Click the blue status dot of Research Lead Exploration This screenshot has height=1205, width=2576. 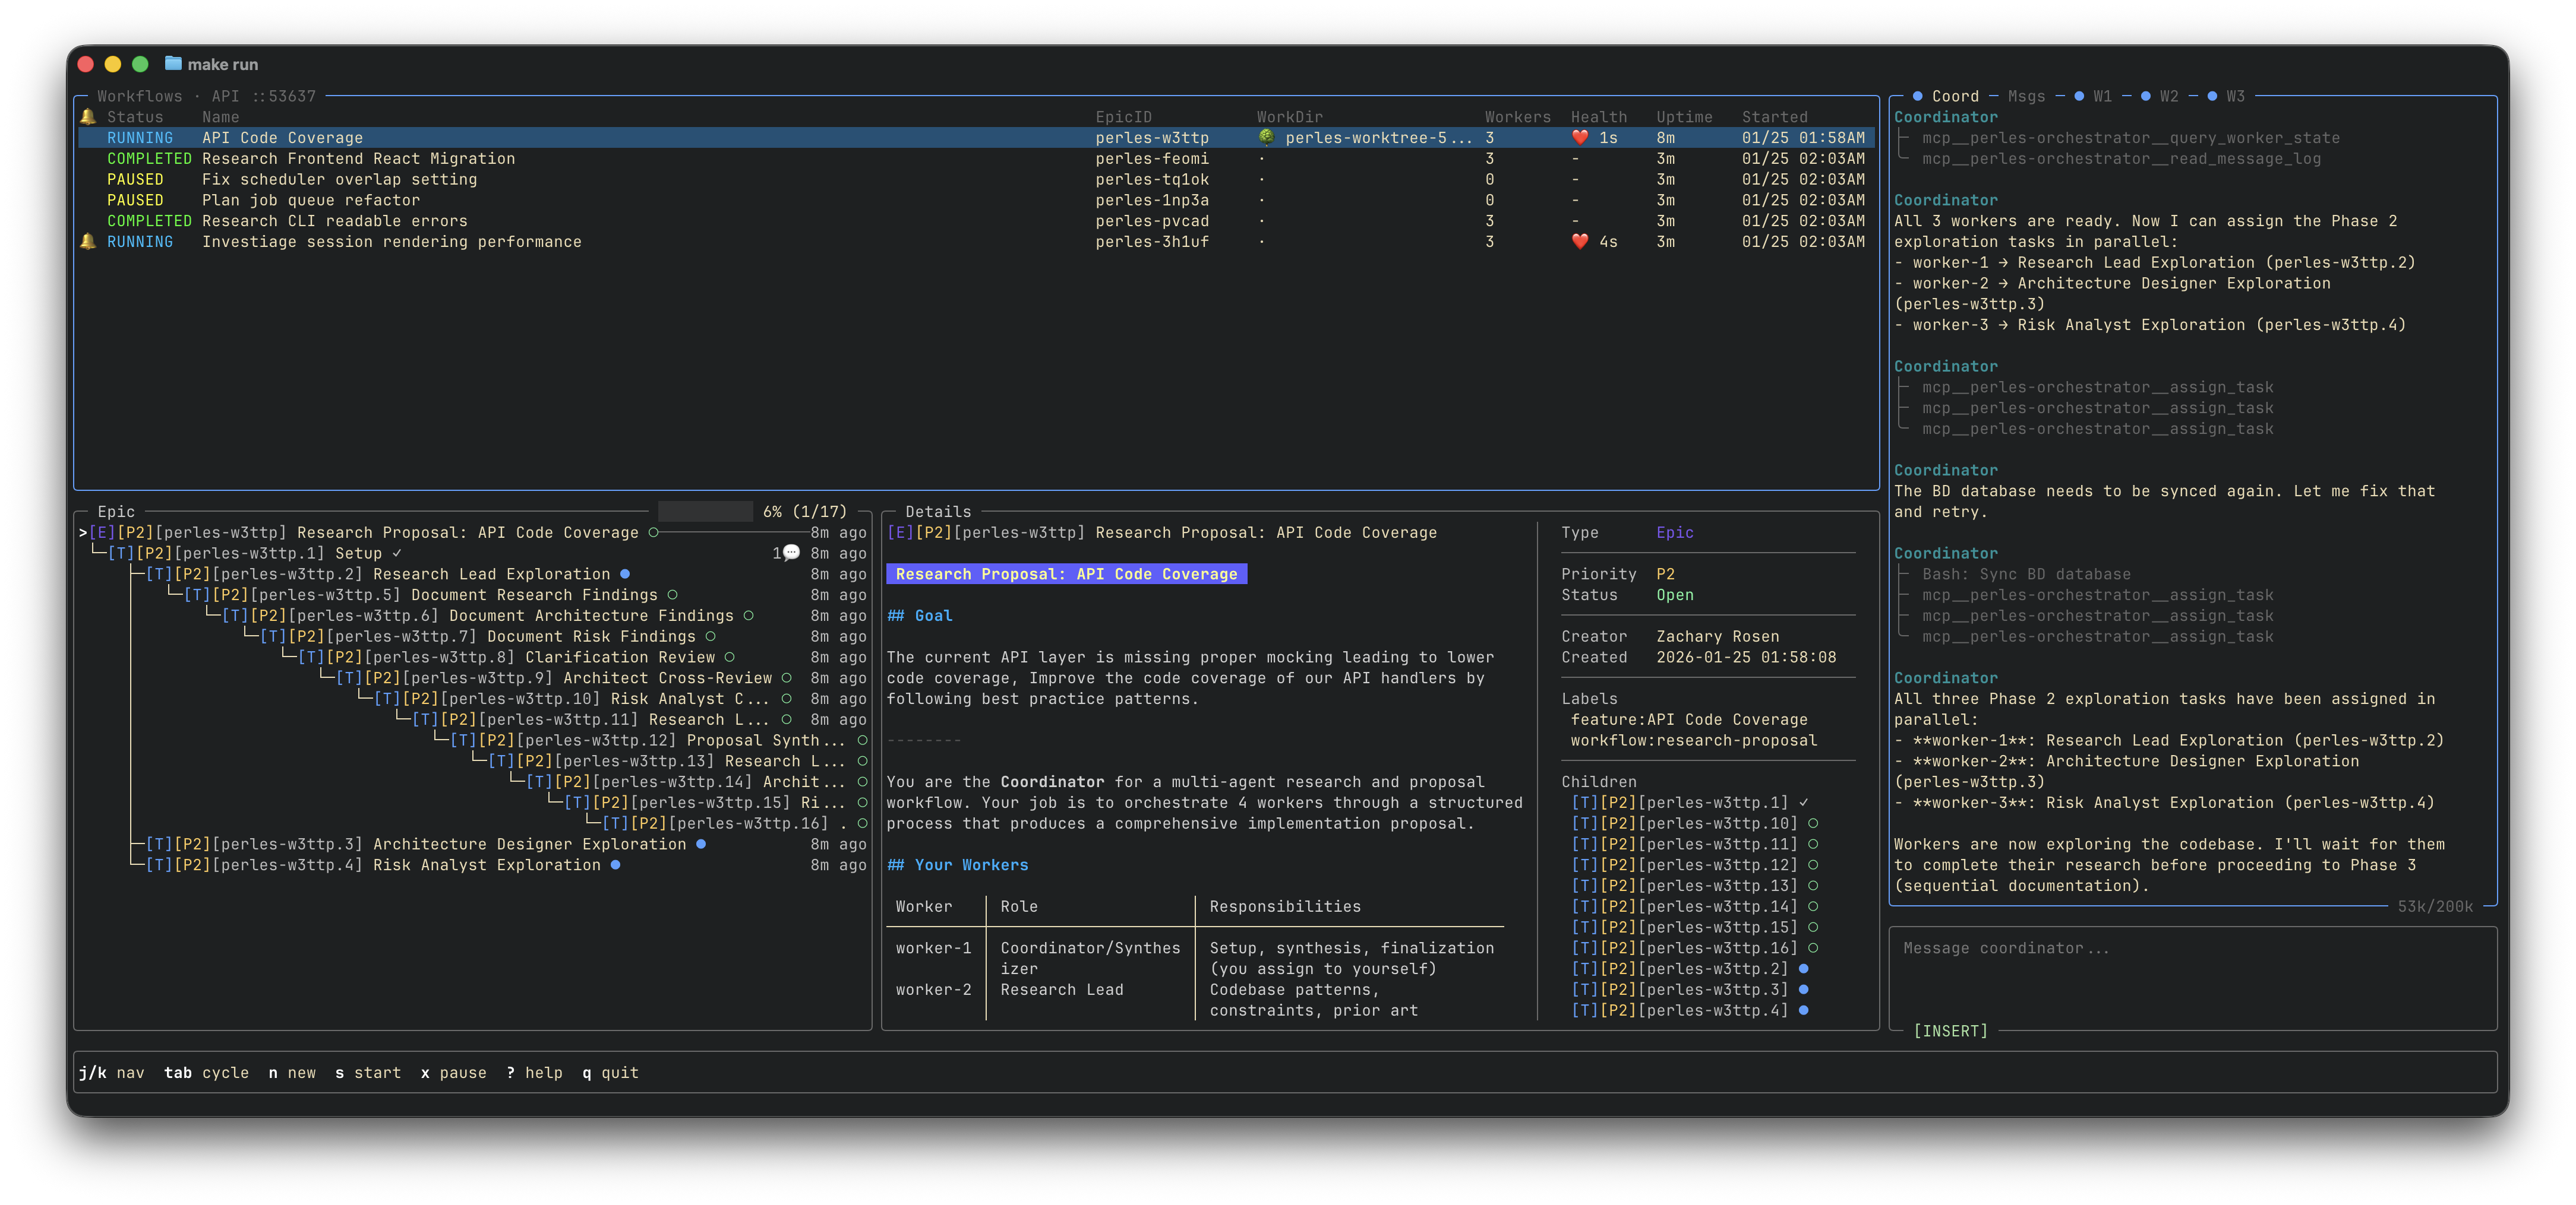pos(625,575)
